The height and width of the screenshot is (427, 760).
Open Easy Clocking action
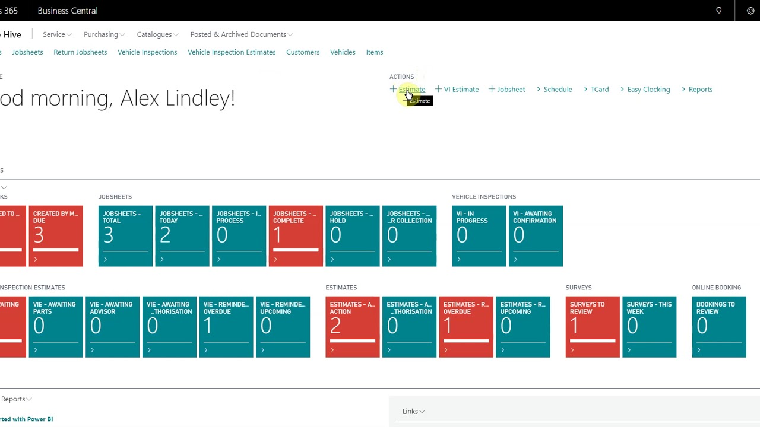(x=645, y=89)
